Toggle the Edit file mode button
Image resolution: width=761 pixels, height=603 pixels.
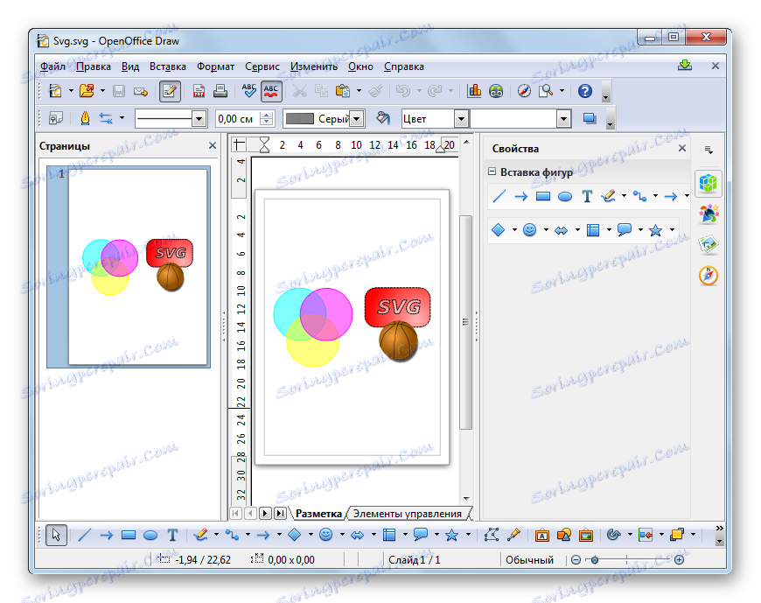[170, 91]
